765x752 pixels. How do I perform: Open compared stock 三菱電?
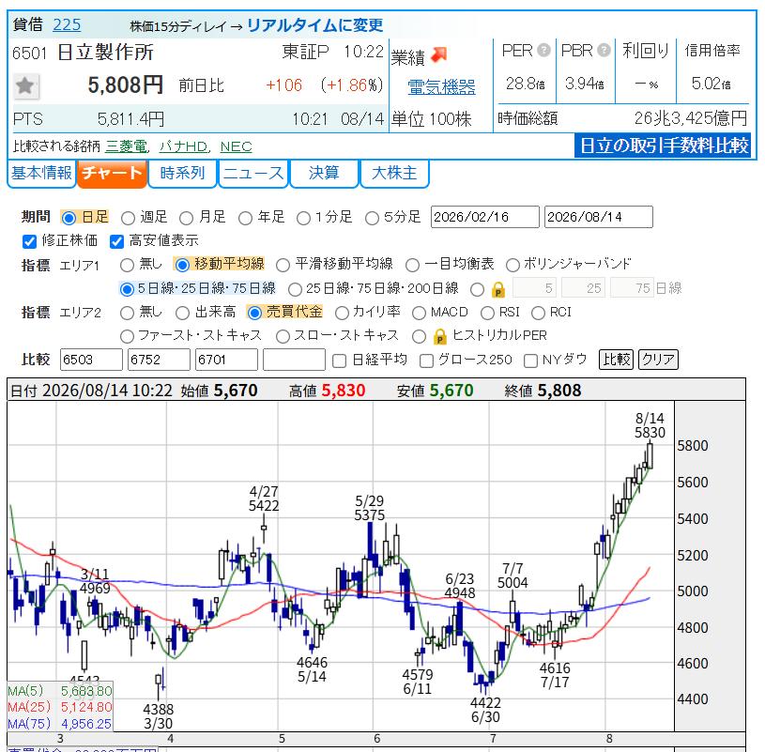click(x=127, y=146)
